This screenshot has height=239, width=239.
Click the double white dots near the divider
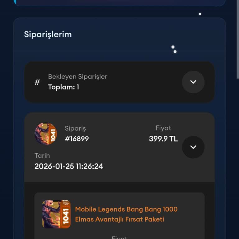coord(174,49)
